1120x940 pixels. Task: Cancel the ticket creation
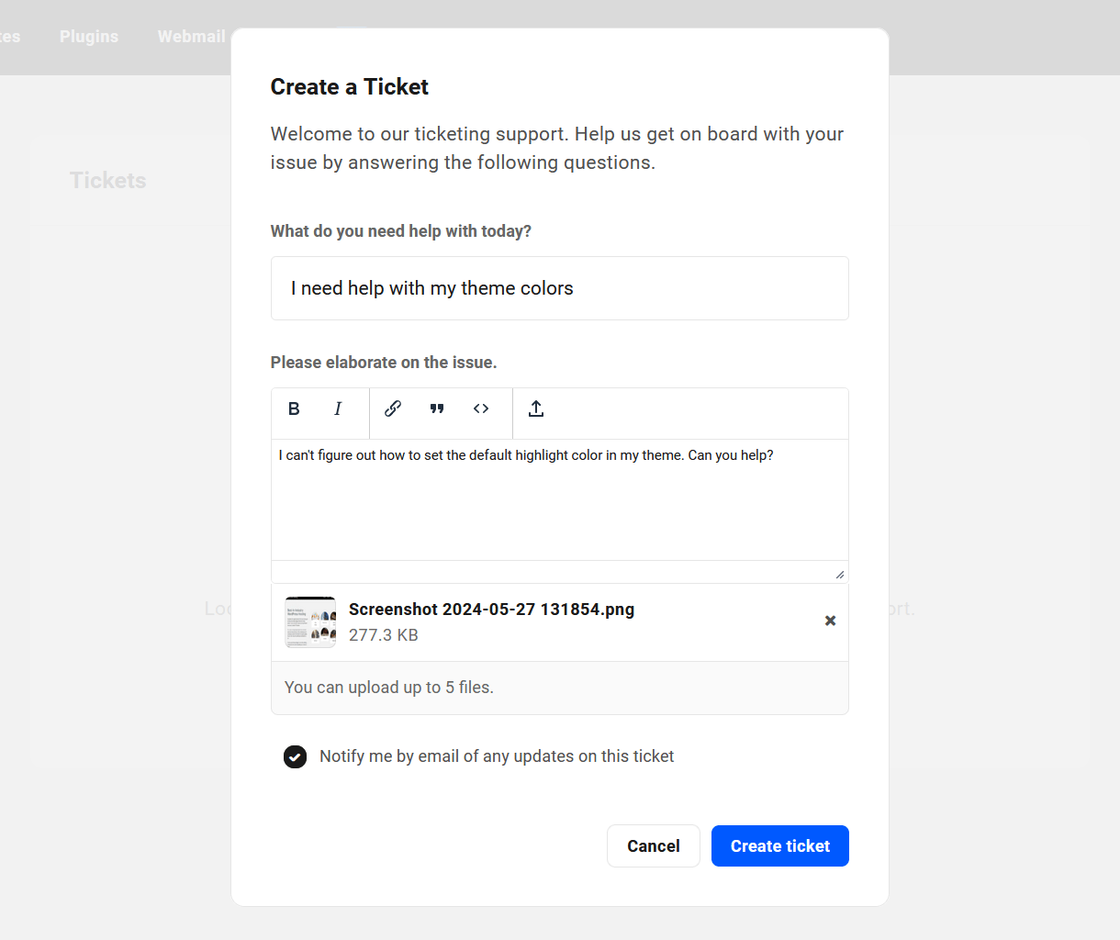click(653, 845)
